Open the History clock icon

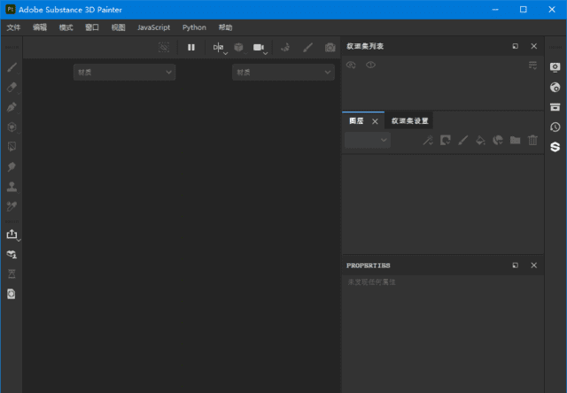coord(555,127)
